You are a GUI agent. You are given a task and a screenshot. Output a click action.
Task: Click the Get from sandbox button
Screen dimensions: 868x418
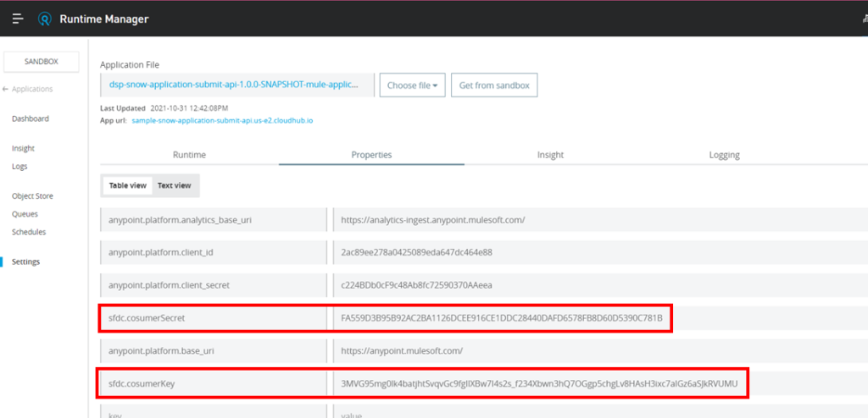click(493, 85)
